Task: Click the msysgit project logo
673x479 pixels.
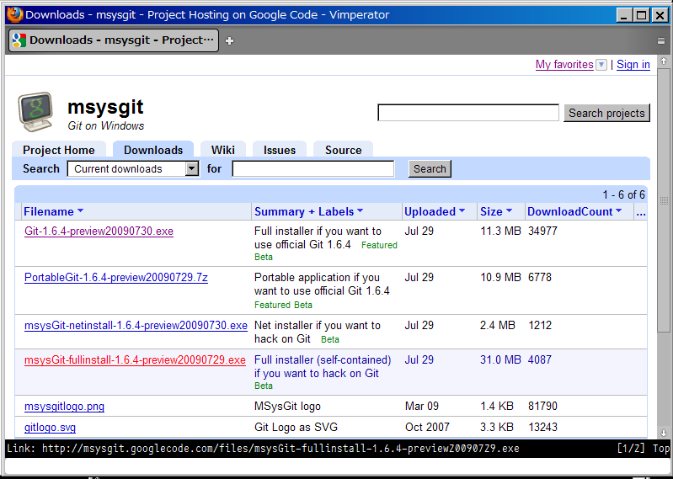Action: pyautogui.click(x=35, y=111)
